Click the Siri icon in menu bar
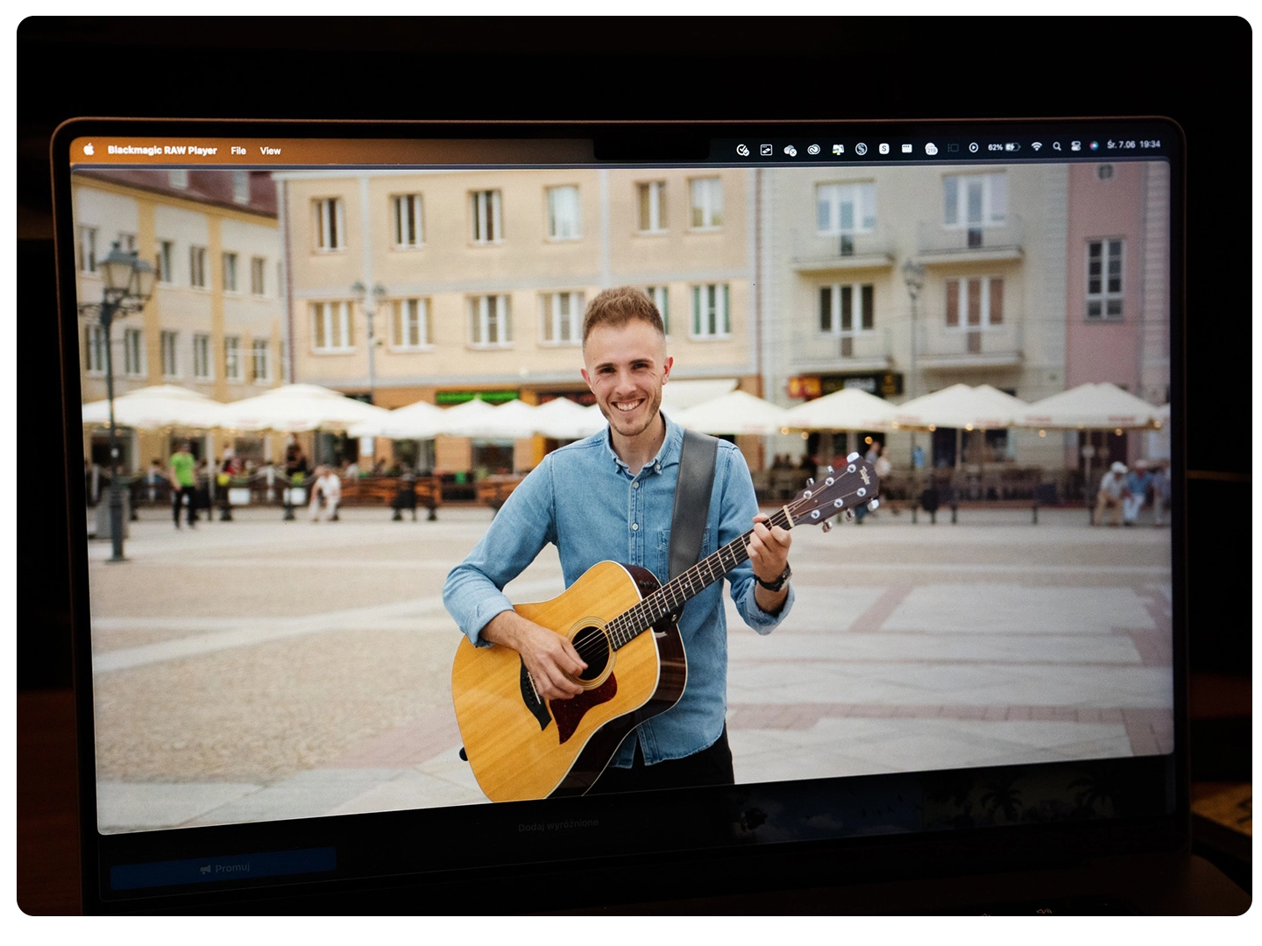 pos(1094,145)
